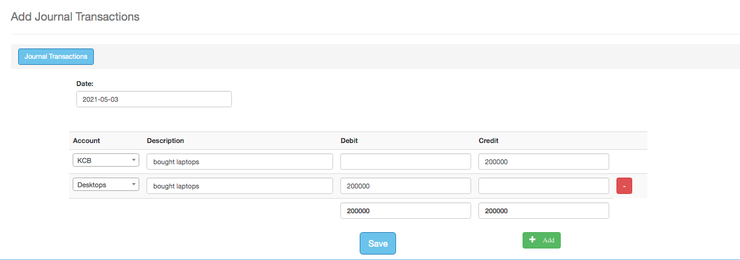Remove the Desktops row with red minus

(x=624, y=185)
